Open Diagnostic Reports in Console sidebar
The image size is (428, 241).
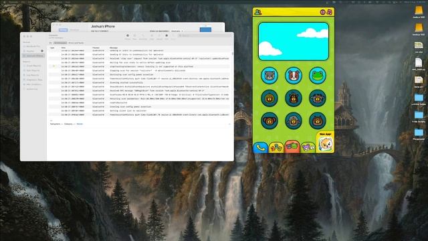pos(34,80)
